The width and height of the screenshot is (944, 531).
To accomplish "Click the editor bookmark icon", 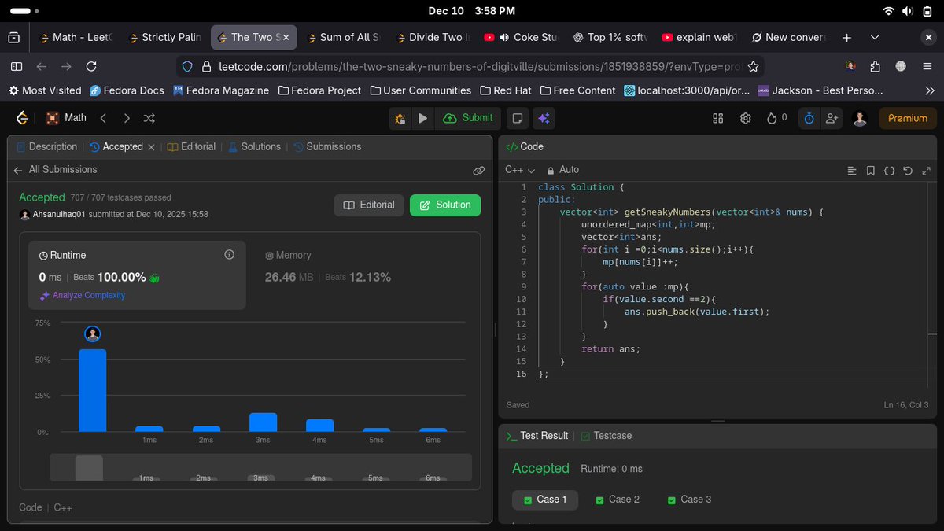I will (x=871, y=171).
